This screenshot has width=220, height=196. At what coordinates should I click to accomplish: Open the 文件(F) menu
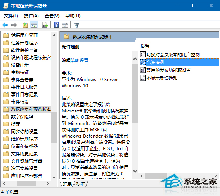(x=11, y=16)
